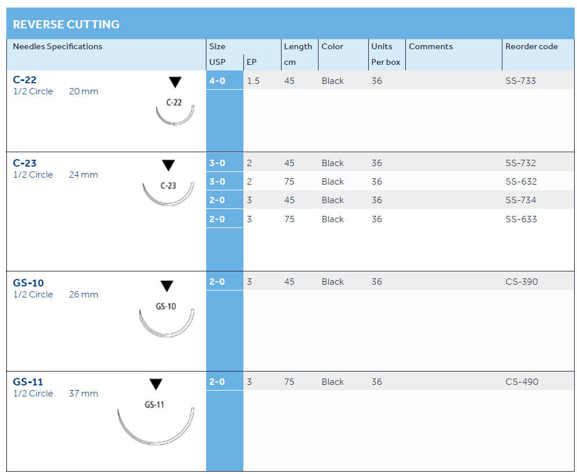Click the GS-11 reverse cutting triangle icon
The width and height of the screenshot is (577, 474).
(x=156, y=385)
